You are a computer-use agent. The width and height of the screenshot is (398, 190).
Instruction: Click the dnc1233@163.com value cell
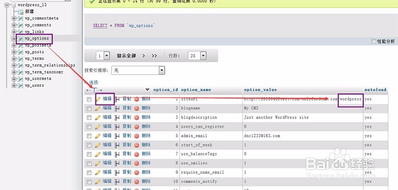coord(262,136)
